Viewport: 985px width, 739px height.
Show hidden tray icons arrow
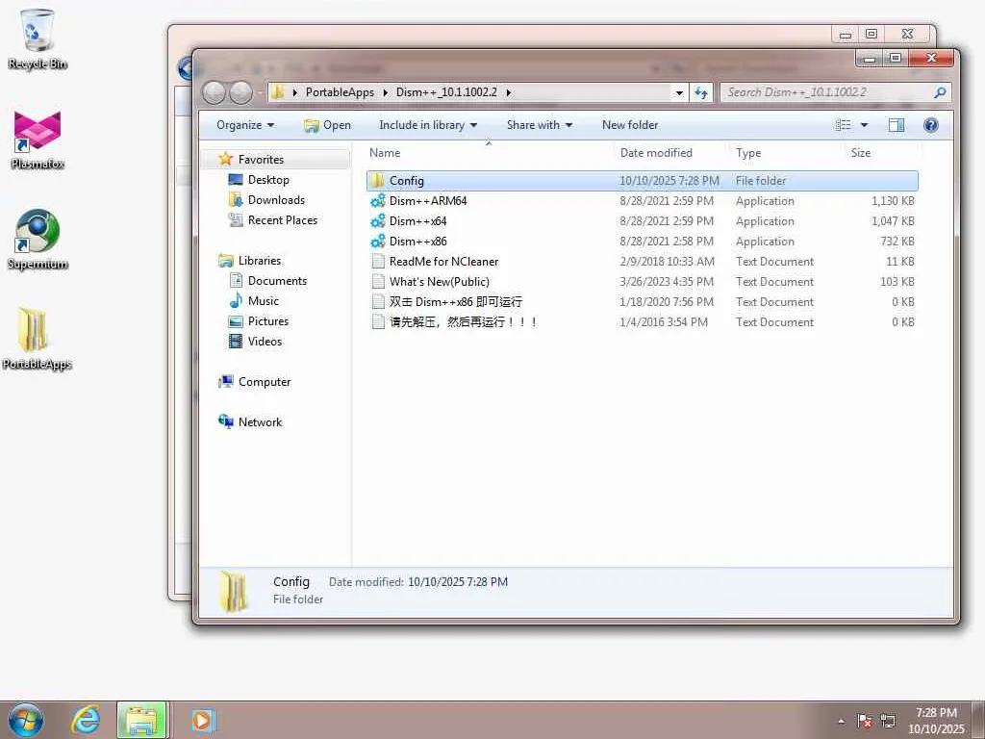click(841, 721)
